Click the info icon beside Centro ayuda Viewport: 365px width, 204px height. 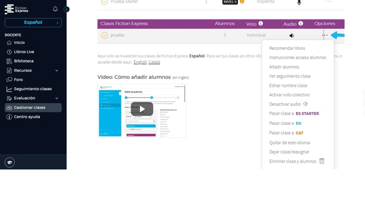pyautogui.click(x=9, y=117)
